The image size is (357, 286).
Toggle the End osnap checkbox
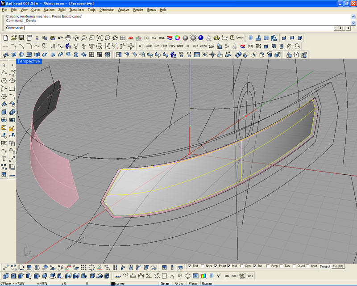[190, 266]
